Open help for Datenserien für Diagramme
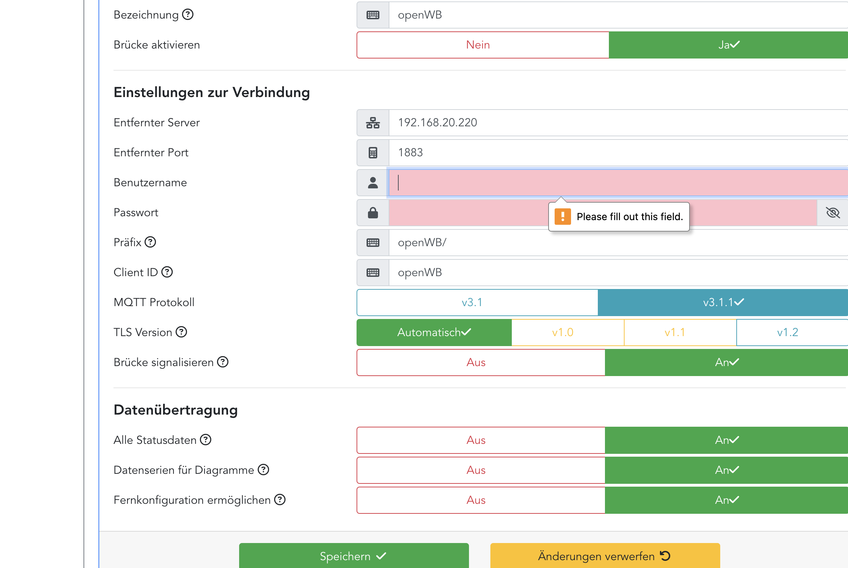The height and width of the screenshot is (568, 848). (x=263, y=470)
